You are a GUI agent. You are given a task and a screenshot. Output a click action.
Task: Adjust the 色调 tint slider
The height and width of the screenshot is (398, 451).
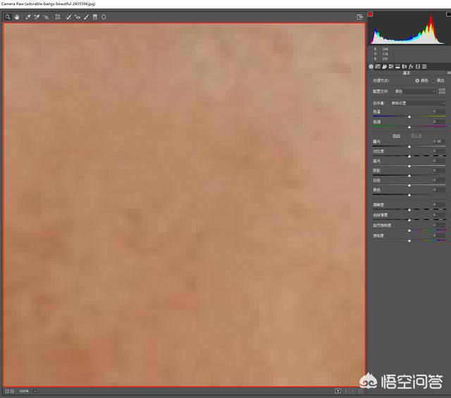pyautogui.click(x=409, y=127)
